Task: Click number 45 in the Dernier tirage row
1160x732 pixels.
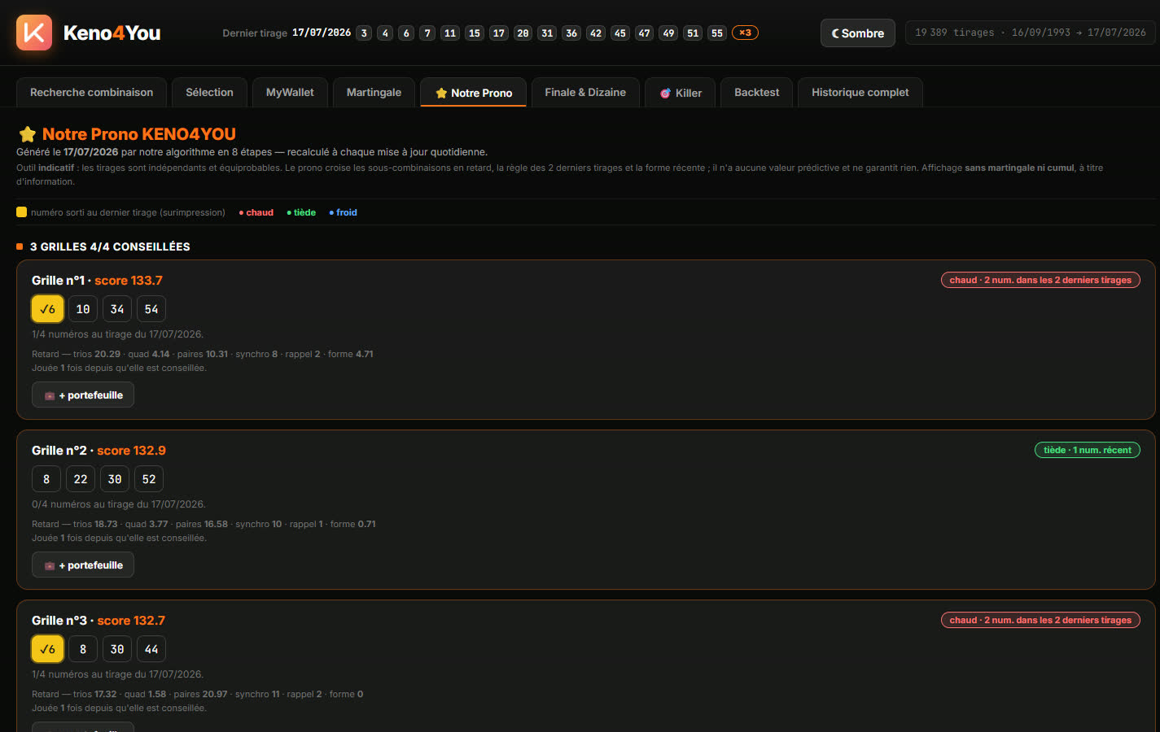Action: [x=620, y=33]
